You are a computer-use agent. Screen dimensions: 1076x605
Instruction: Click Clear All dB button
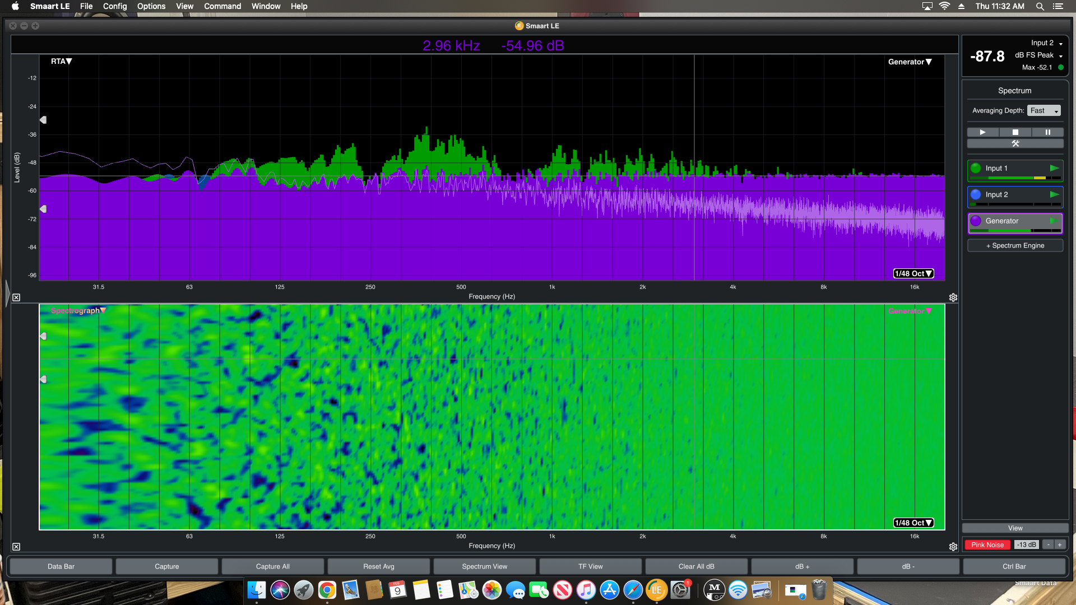tap(697, 566)
